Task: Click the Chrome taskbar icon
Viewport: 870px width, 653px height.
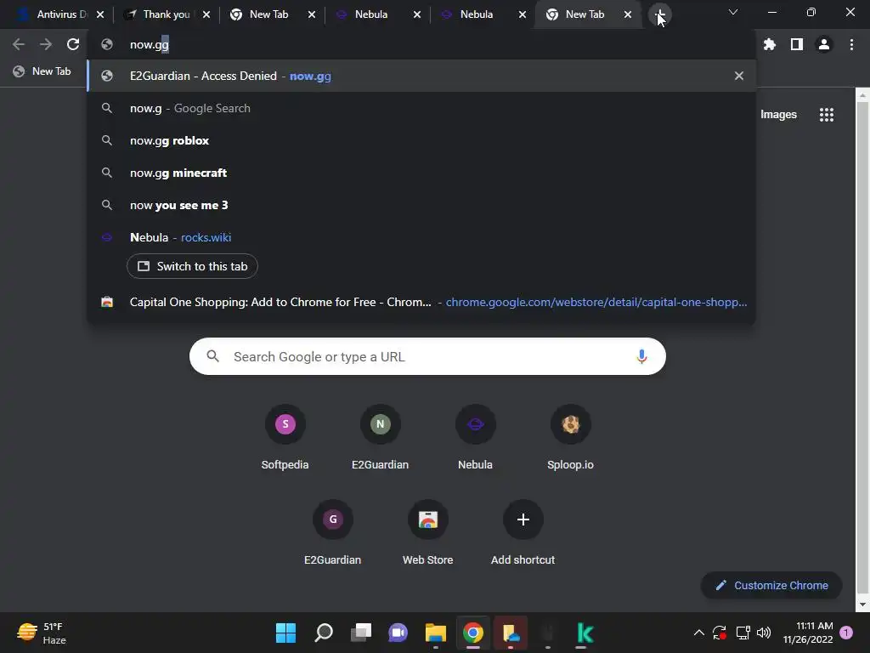Action: (472, 633)
